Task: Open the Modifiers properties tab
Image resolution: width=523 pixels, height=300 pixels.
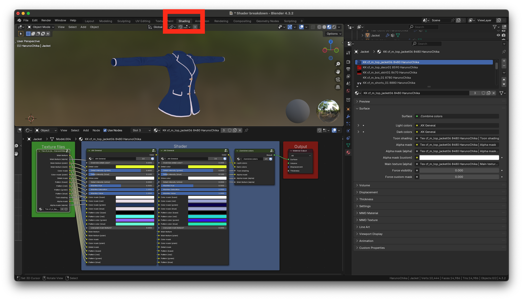Action: tap(348, 116)
